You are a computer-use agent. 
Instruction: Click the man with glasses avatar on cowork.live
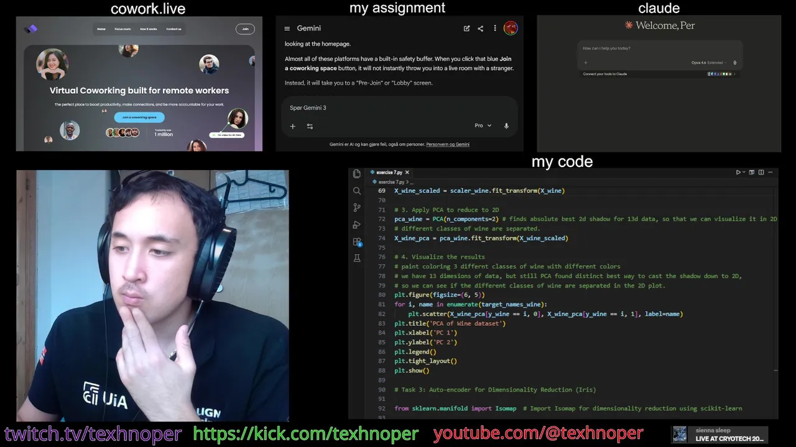tap(209, 64)
